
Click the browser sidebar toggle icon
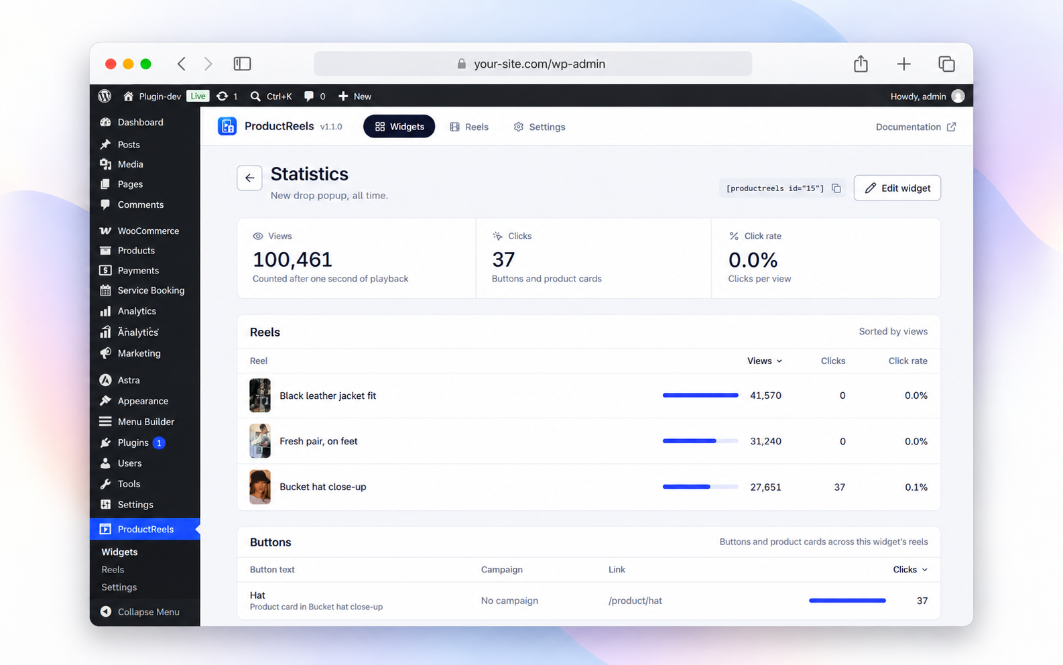click(x=242, y=64)
